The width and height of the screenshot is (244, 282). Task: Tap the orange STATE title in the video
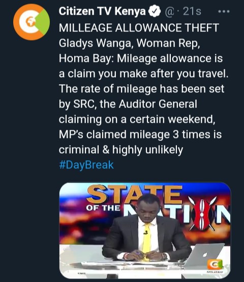tap(134, 193)
